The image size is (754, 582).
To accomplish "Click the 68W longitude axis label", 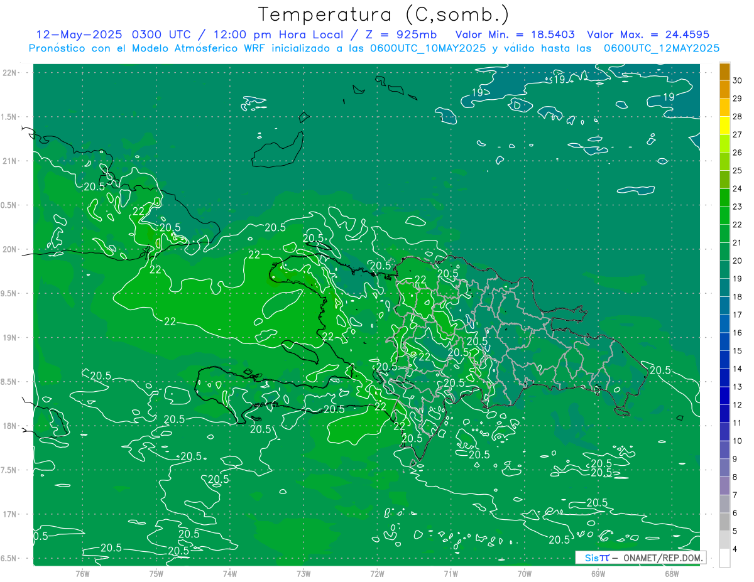I will (672, 573).
